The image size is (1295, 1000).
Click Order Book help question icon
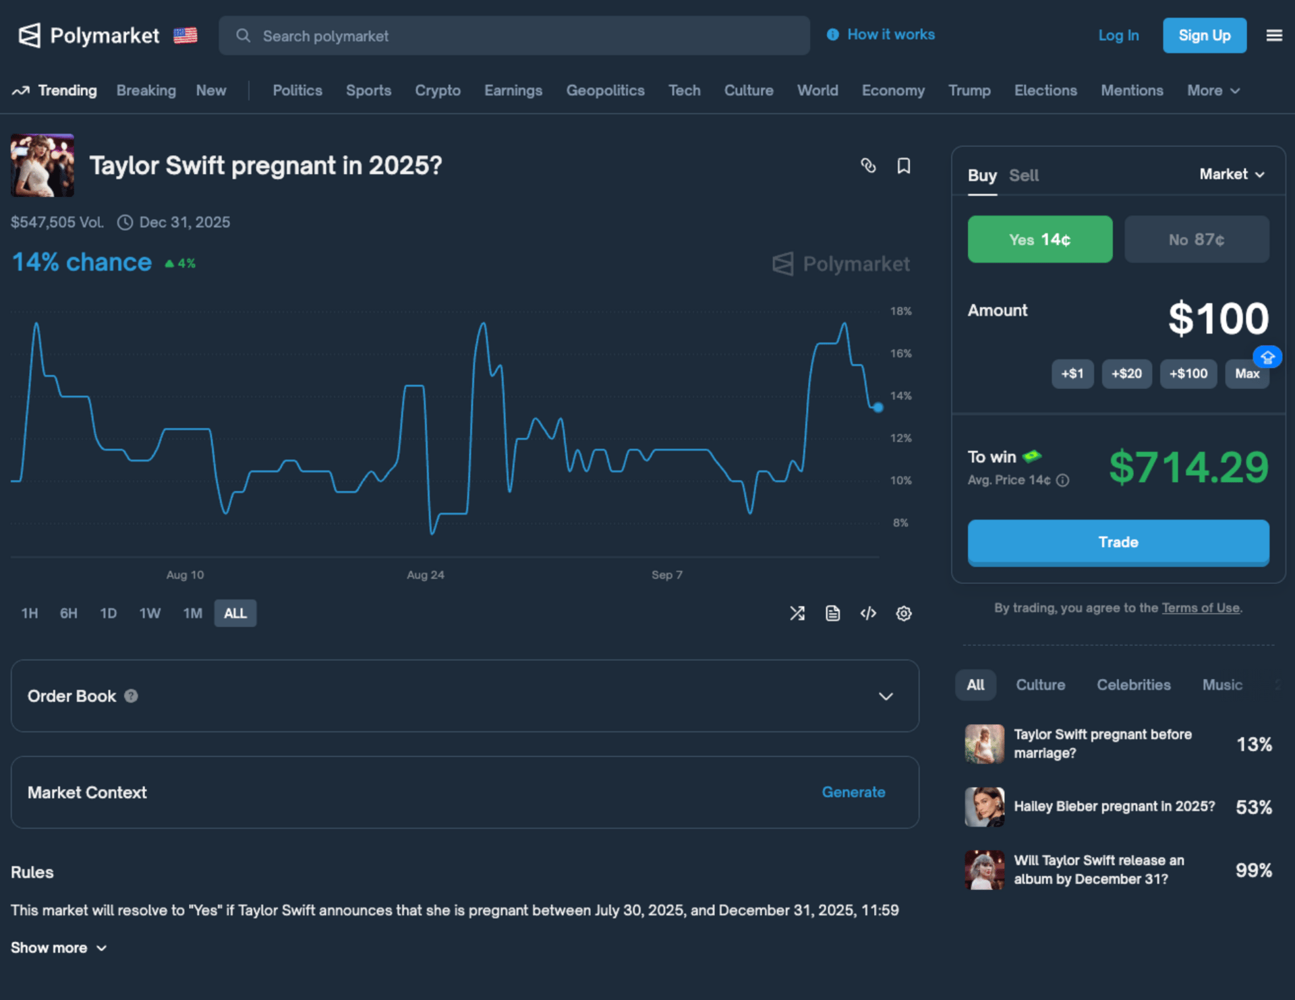(132, 696)
